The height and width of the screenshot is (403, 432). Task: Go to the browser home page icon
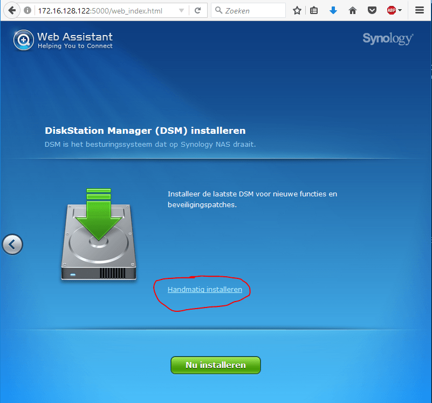click(x=353, y=10)
